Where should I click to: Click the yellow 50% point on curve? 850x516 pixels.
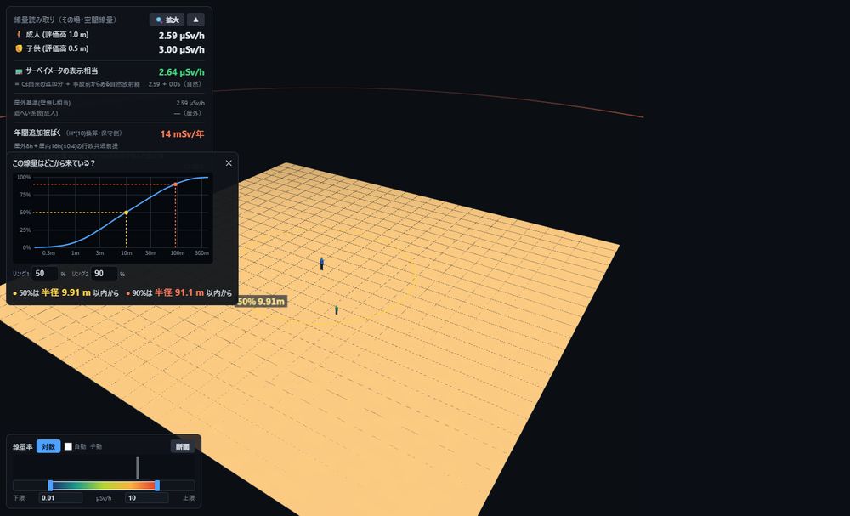[x=127, y=213]
